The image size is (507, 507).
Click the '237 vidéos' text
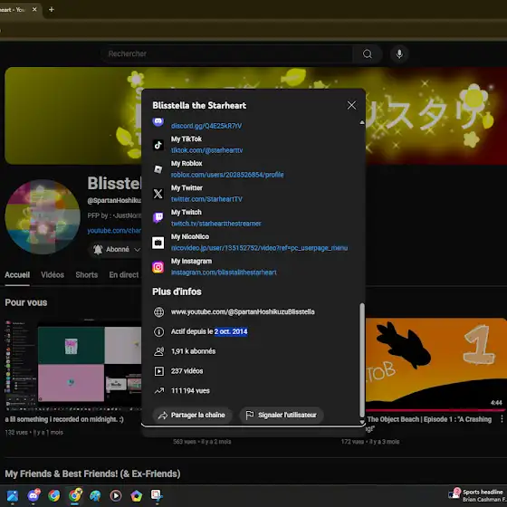pos(187,371)
